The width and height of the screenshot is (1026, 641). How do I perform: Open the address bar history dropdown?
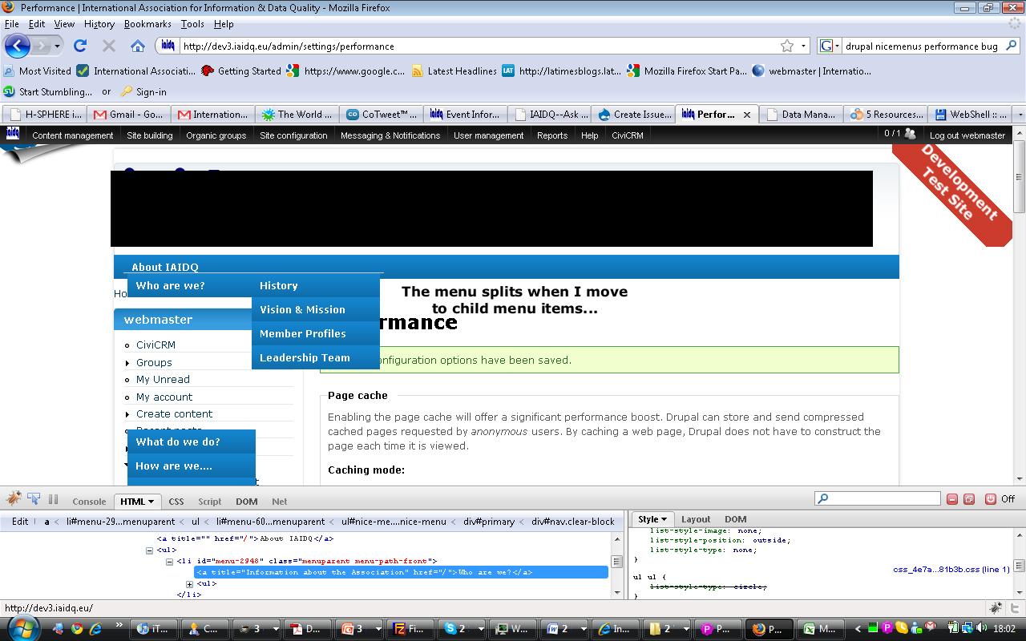coord(804,46)
